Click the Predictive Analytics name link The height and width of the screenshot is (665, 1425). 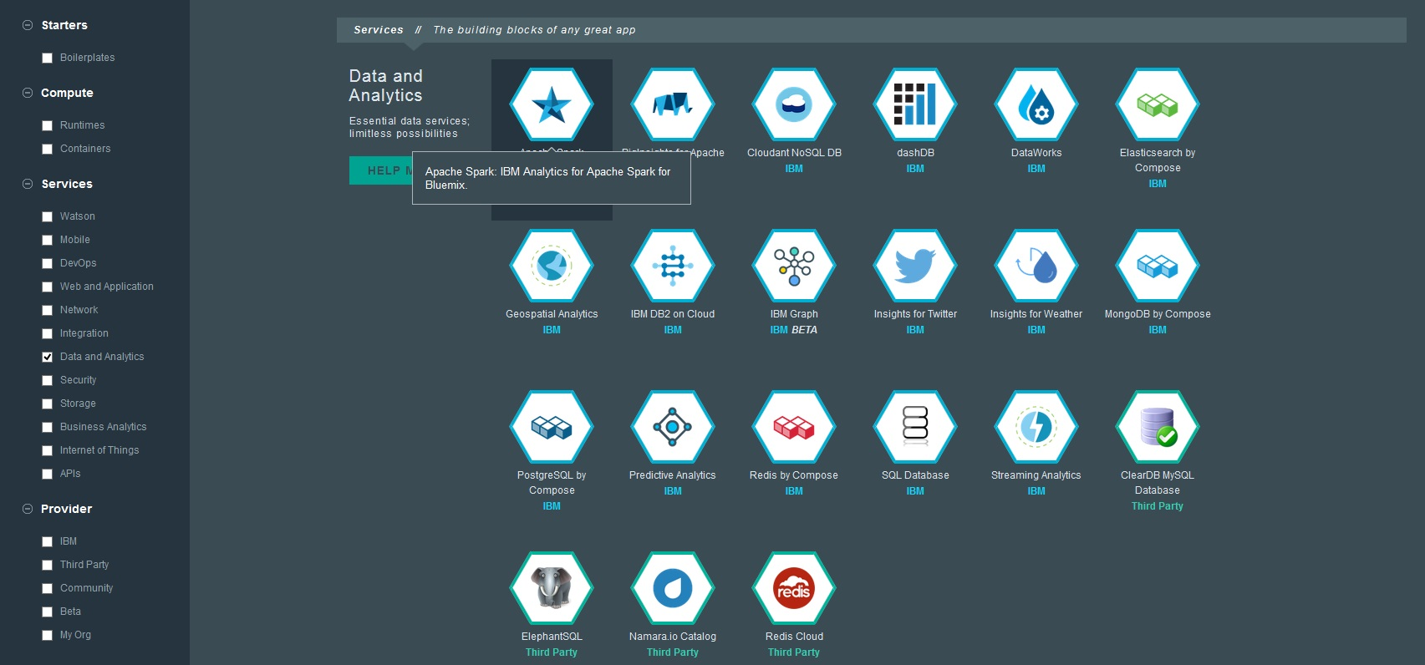[x=673, y=475]
